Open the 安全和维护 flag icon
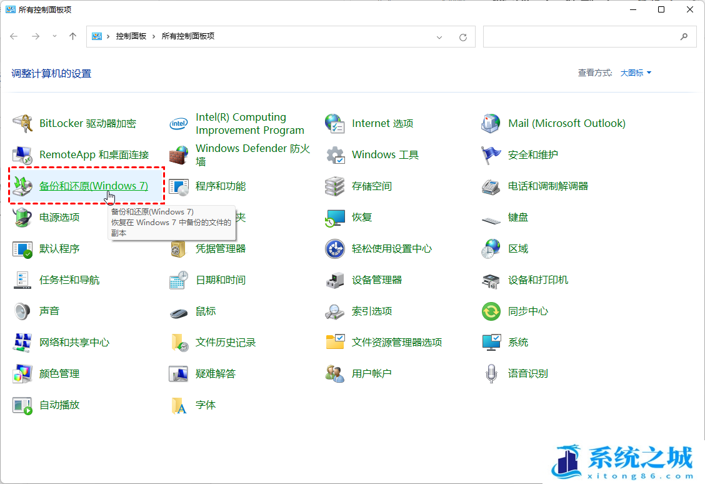This screenshot has height=484, width=705. 491,154
